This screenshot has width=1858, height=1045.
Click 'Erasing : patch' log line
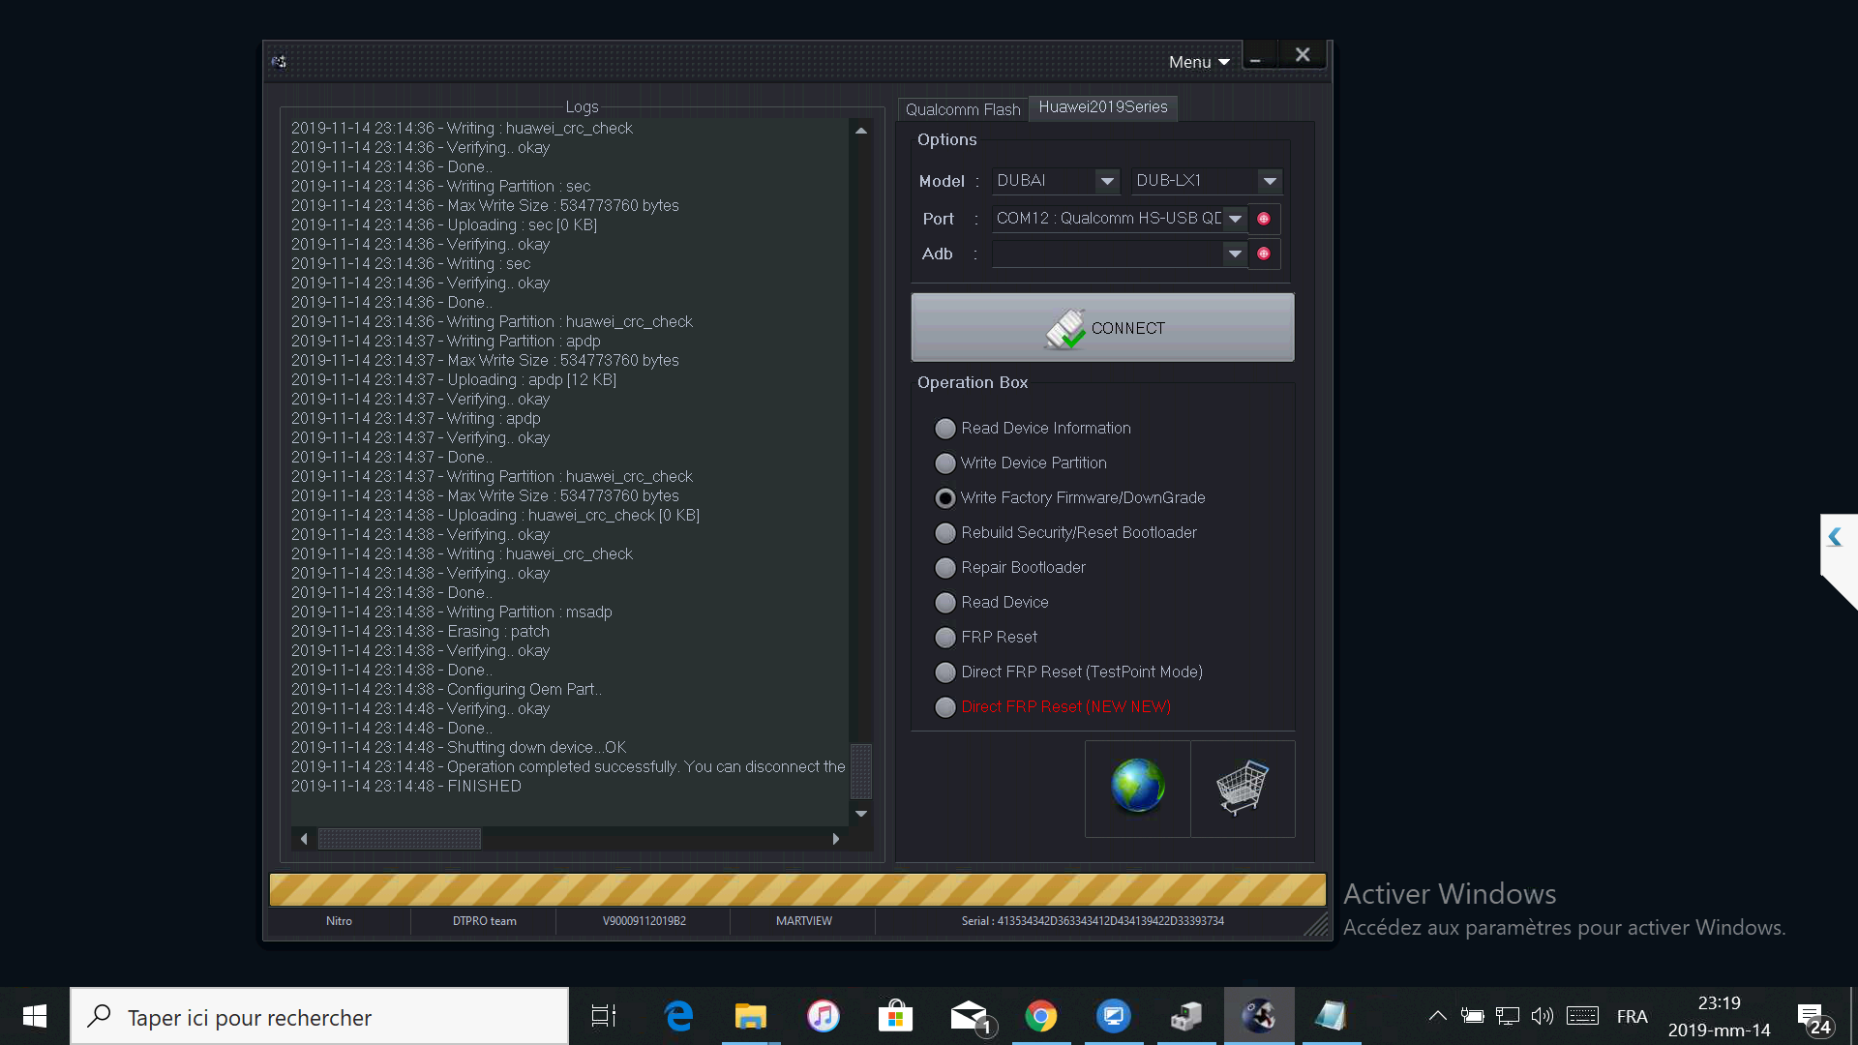point(420,632)
